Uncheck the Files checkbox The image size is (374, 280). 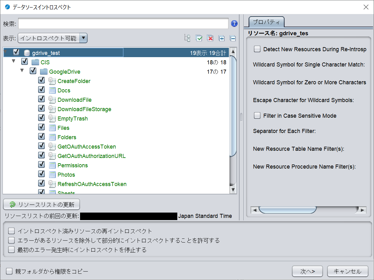(42, 127)
